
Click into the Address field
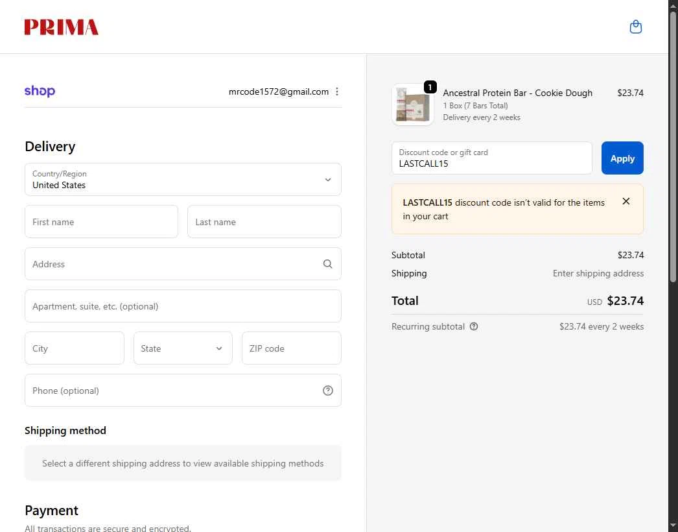[x=183, y=263]
